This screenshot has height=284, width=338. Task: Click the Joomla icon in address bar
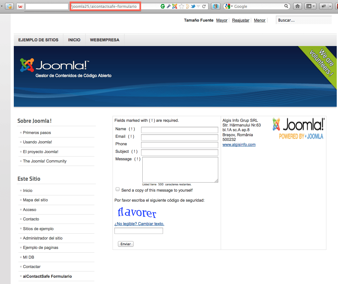[175, 7]
